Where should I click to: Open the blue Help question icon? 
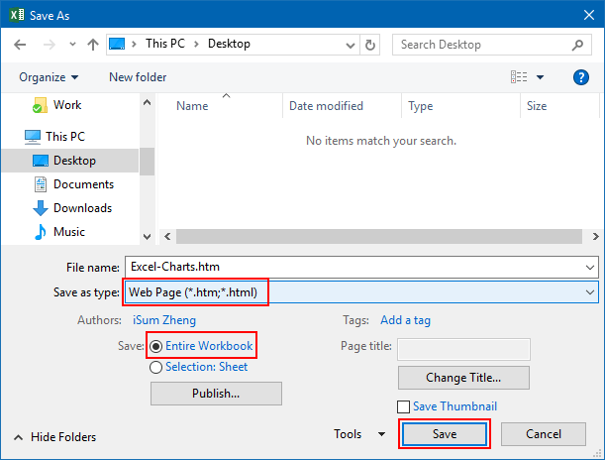(581, 77)
